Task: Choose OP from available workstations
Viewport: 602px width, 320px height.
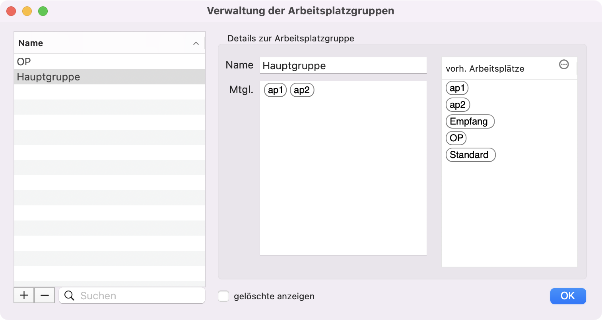Action: pyautogui.click(x=456, y=138)
